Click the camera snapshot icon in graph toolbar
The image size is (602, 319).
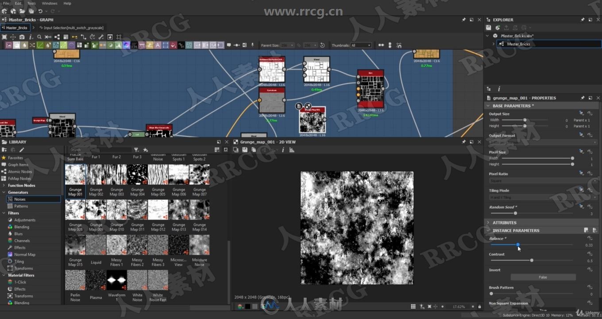click(x=22, y=37)
